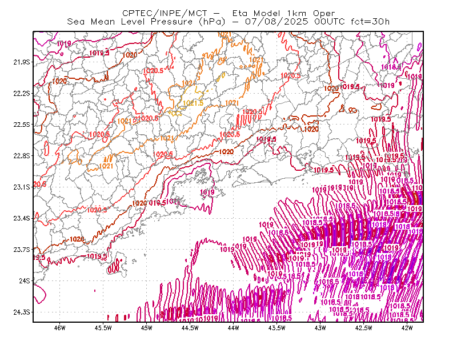Click the CPTEC/INPE/MCT Eta Model title line
The height and width of the screenshot is (353, 457).
click(x=228, y=13)
